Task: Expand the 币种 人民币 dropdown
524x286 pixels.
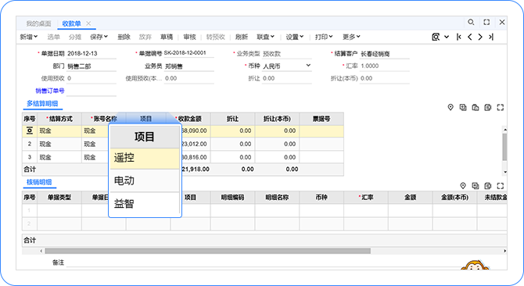Action: coord(308,66)
